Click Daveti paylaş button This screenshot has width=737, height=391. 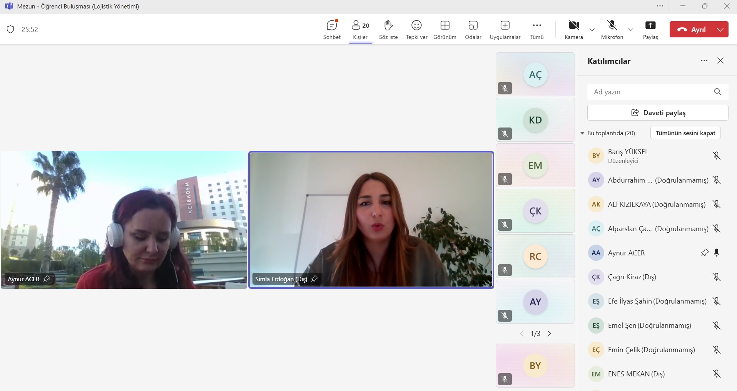coord(658,112)
